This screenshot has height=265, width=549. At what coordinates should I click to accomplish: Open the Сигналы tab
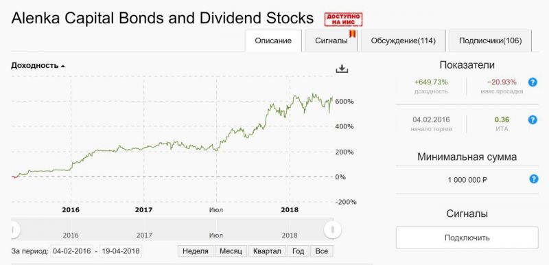[331, 41]
